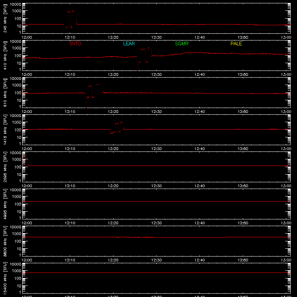This screenshot has width=297, height=297.
Task: Click the 12:00 tick label under 8800 MHz plot
Action: pos(27,260)
